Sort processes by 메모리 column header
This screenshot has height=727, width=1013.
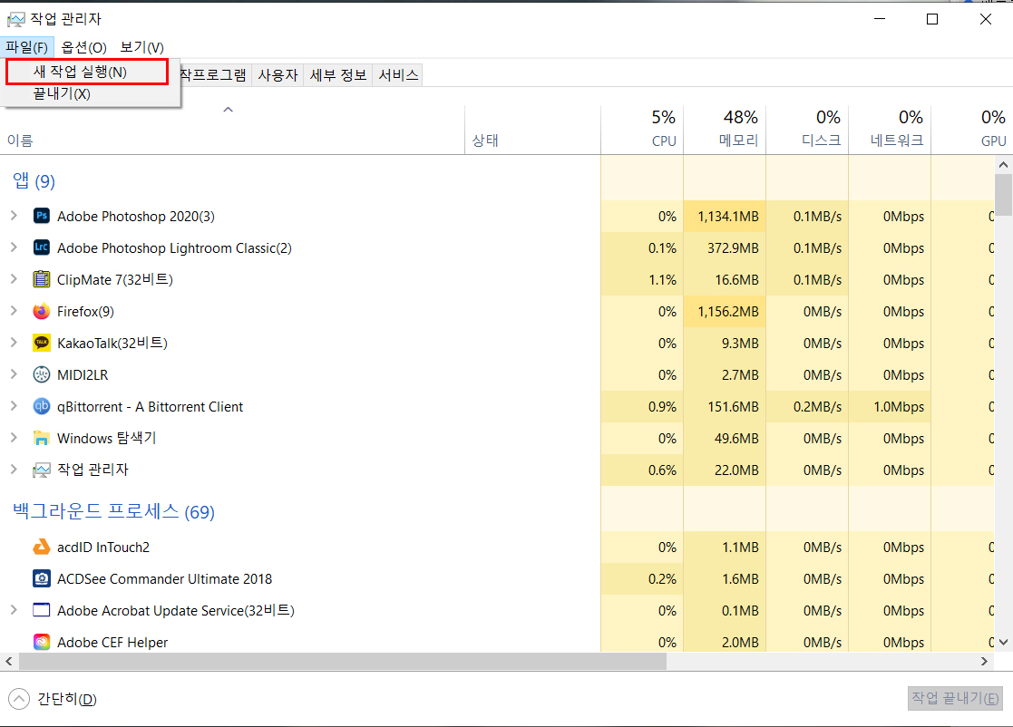pos(725,129)
